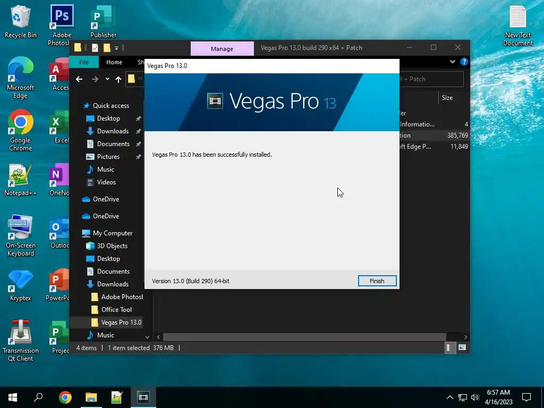Open the Google Chrome desktop shortcut
The width and height of the screenshot is (544, 408).
[x=21, y=131]
